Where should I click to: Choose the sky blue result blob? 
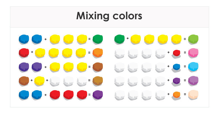(193, 67)
